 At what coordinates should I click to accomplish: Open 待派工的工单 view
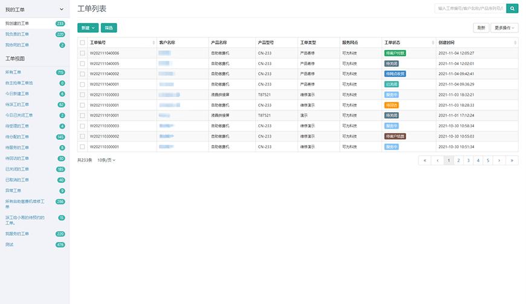click(17, 104)
